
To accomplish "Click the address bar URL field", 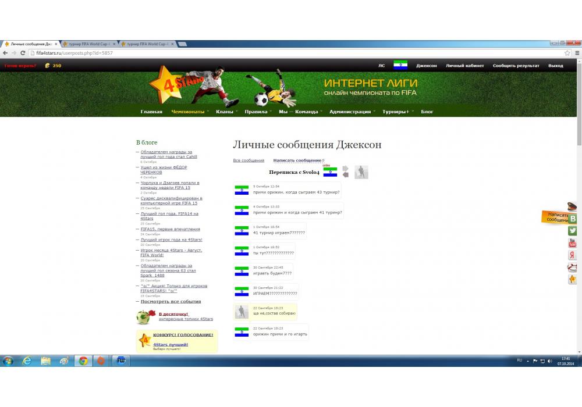I will tap(291, 53).
